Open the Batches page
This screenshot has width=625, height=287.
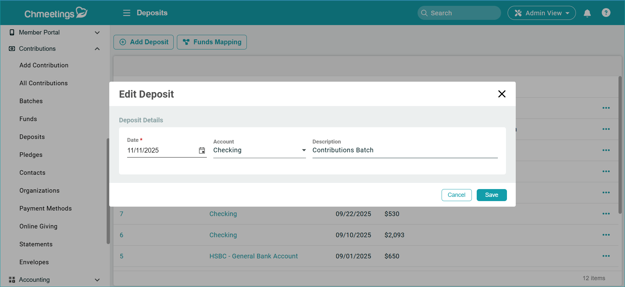(31, 101)
